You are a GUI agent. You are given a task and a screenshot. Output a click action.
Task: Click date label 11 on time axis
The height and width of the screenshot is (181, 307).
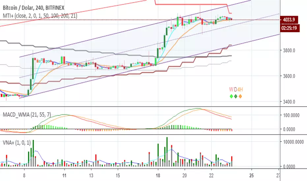[x=64, y=175]
